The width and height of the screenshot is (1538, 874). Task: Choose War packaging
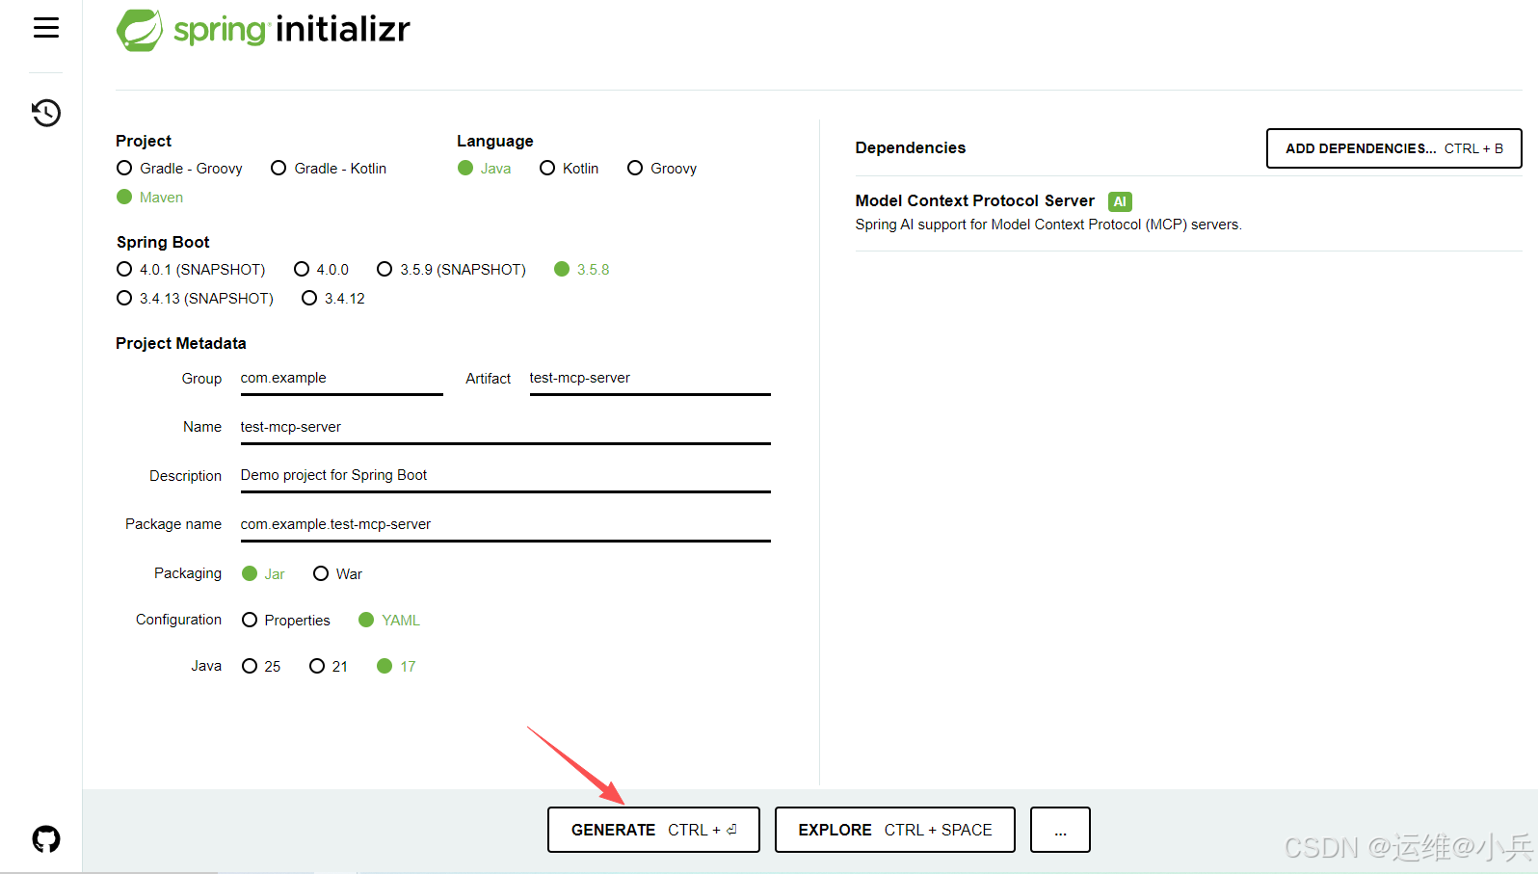(338, 574)
